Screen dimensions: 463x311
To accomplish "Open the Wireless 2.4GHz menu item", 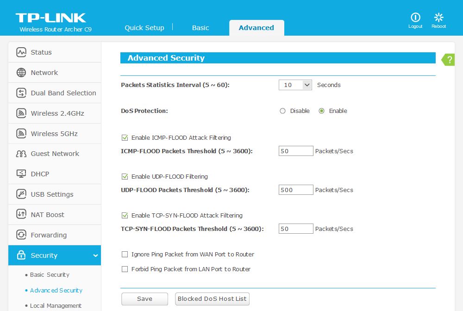I will click(55, 113).
